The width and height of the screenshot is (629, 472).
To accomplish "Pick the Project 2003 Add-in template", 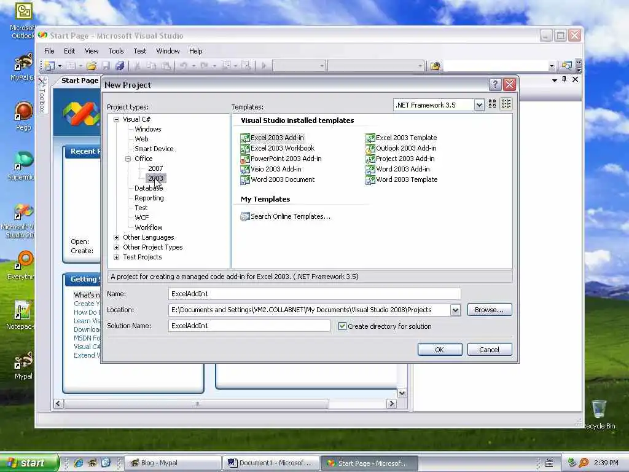I will [400, 159].
